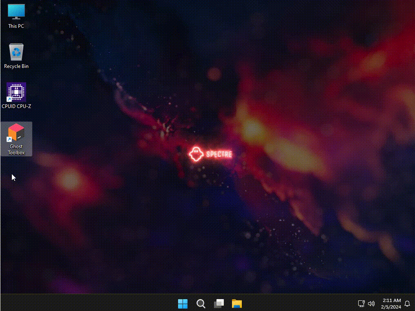This screenshot has height=311, width=415.
Task: Launch File Explorer from the taskbar
Action: (x=237, y=304)
